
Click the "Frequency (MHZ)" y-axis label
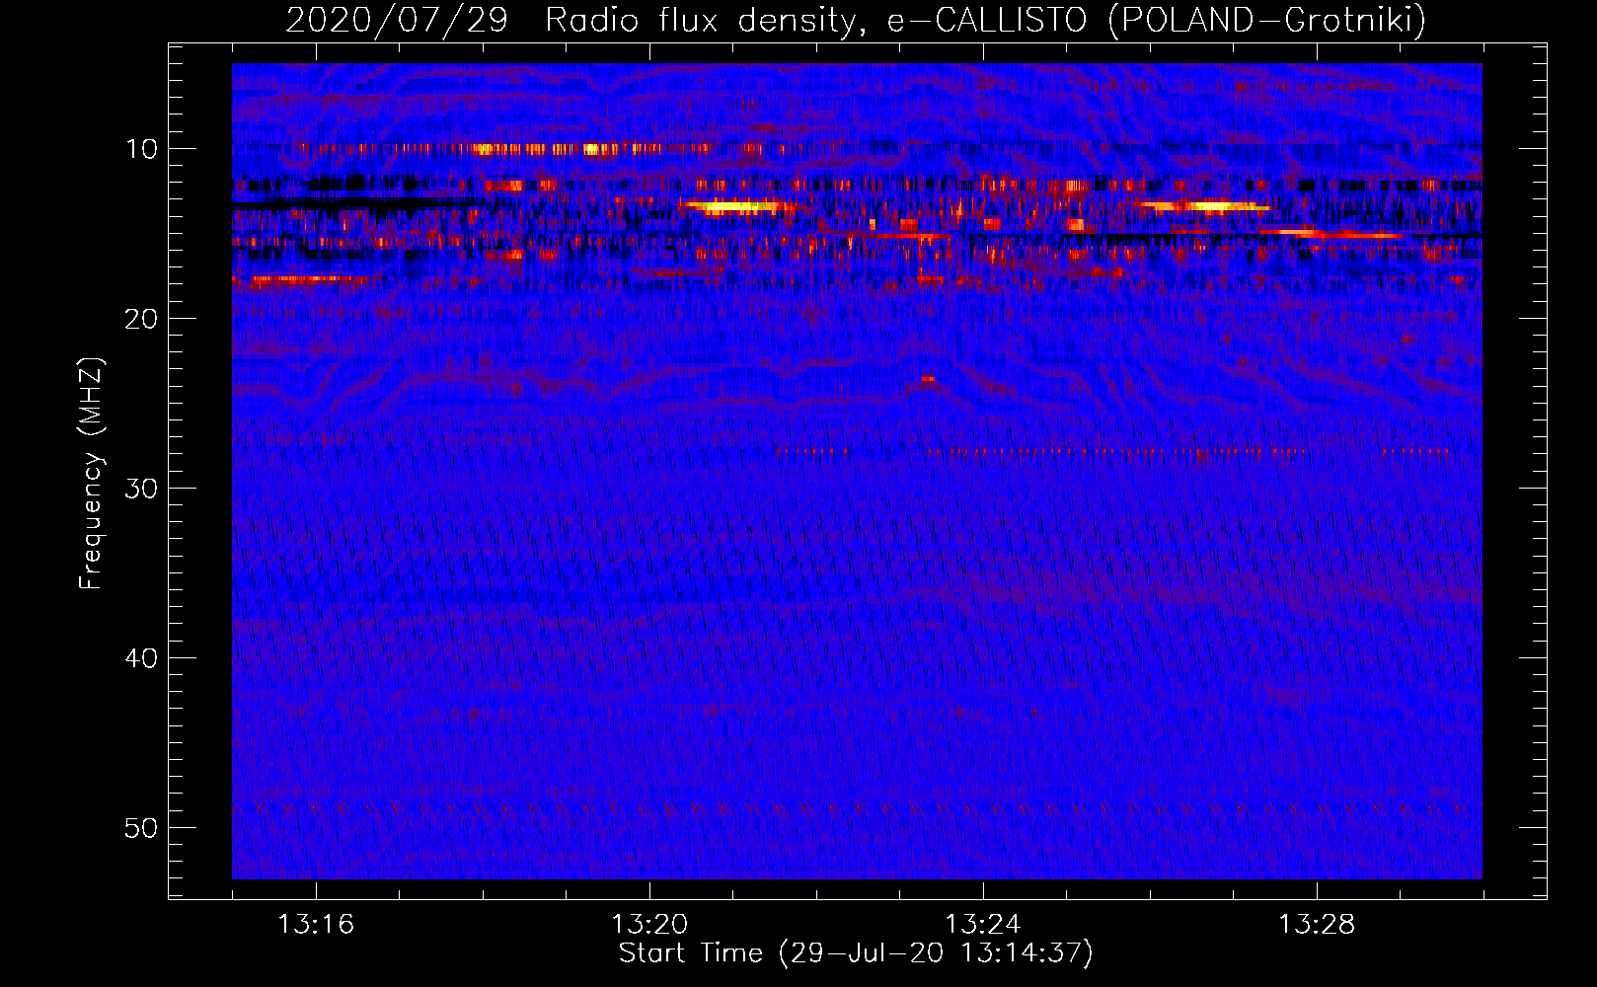(91, 474)
